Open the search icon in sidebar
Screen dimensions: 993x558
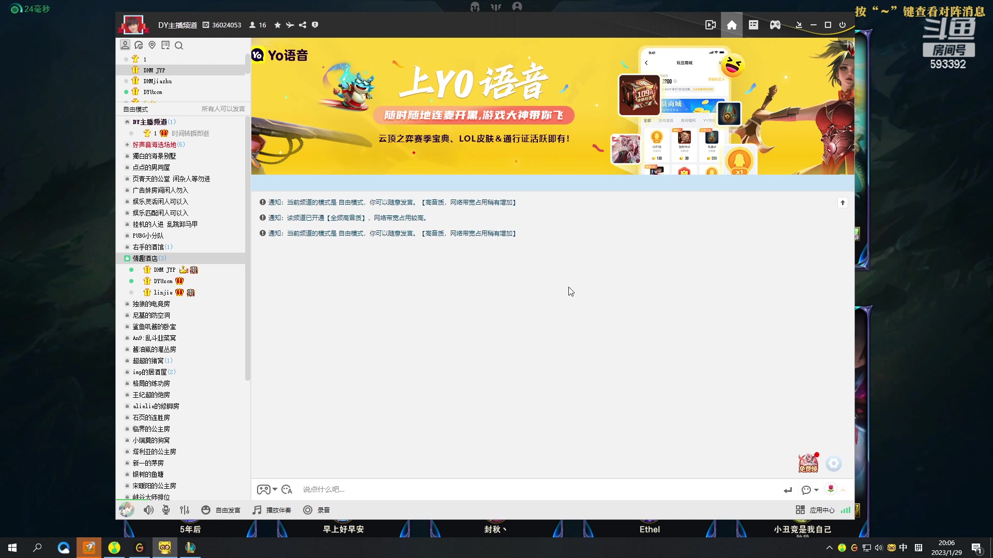pos(179,45)
